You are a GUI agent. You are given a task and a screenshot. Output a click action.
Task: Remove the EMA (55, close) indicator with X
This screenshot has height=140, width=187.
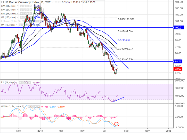[x=31, y=6]
